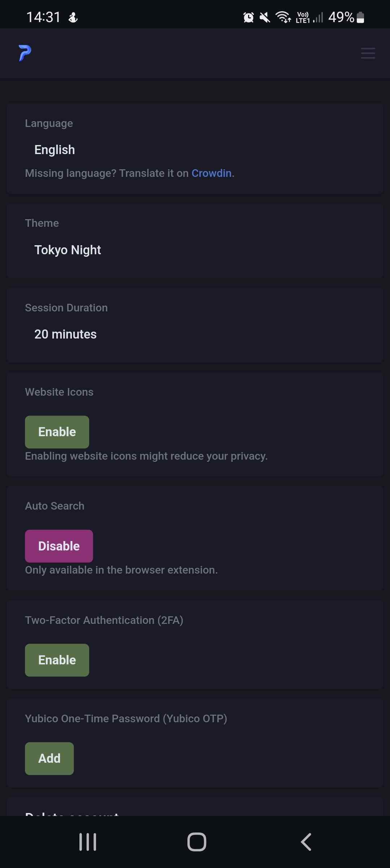This screenshot has width=390, height=868.
Task: Disable auto search
Action: [x=59, y=546]
